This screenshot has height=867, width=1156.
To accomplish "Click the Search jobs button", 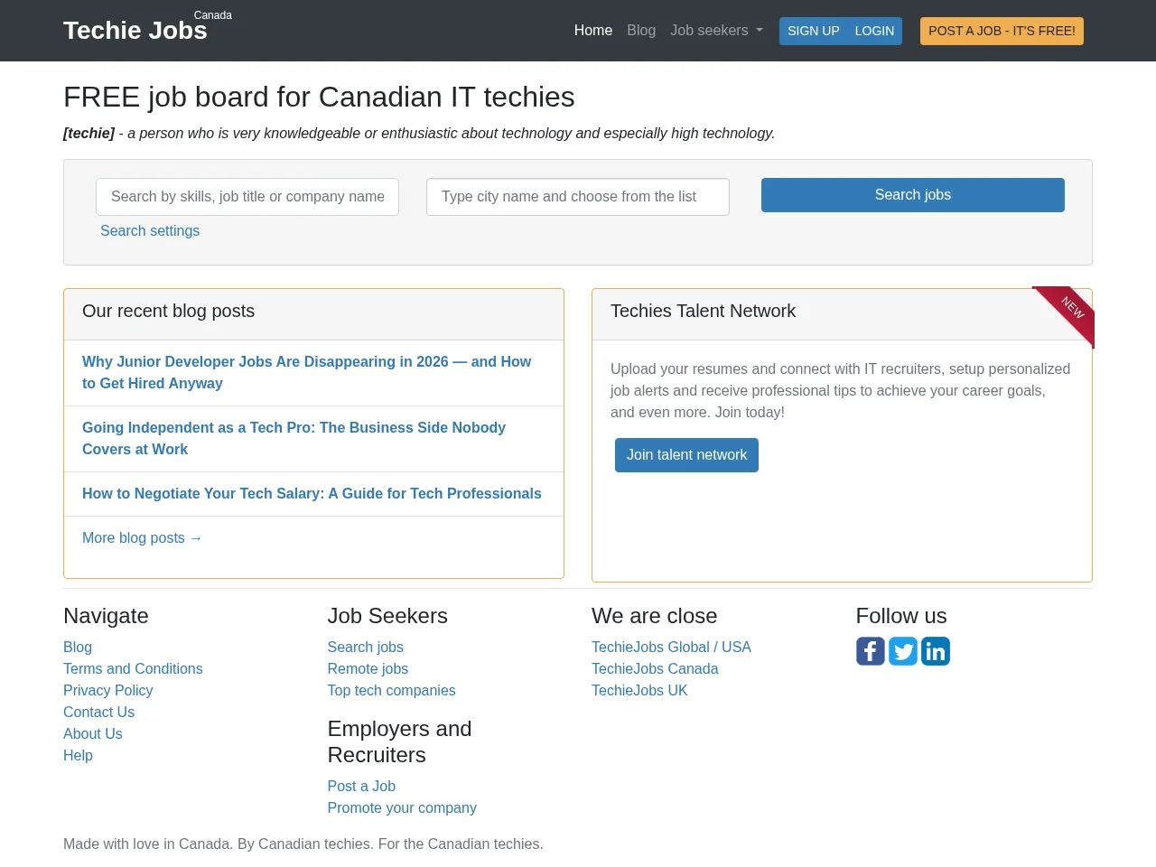I will (x=913, y=195).
